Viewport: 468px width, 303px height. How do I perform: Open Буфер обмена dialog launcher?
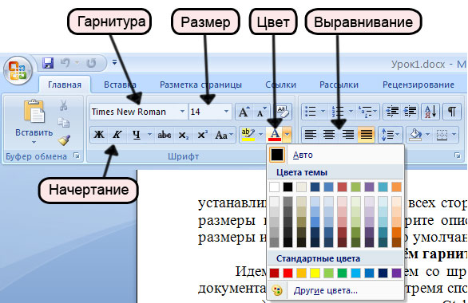click(x=77, y=155)
